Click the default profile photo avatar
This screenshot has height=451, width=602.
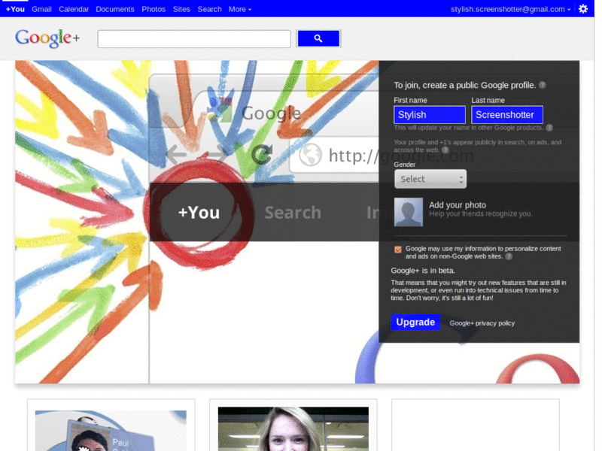409,212
